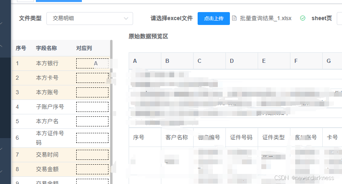This screenshot has height=184, width=342.
Task: Open the uploaded file 批量查询结果_1.xlsx
Action: point(265,18)
